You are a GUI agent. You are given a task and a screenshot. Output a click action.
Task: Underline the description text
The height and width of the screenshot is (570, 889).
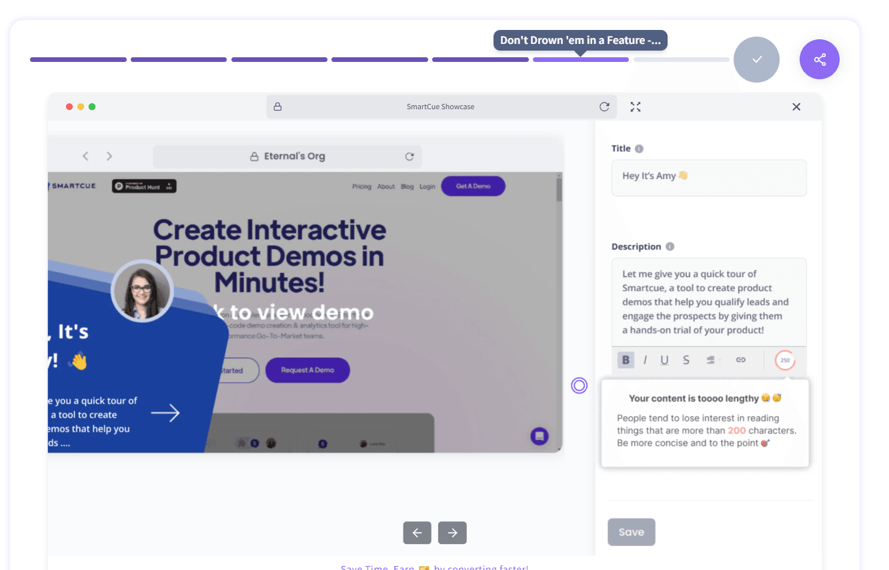coord(664,360)
